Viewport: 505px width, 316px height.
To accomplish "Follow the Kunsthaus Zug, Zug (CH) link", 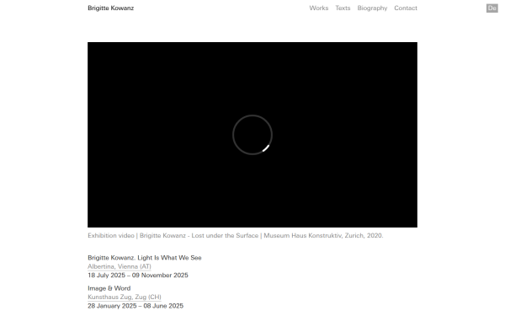I will [x=125, y=297].
